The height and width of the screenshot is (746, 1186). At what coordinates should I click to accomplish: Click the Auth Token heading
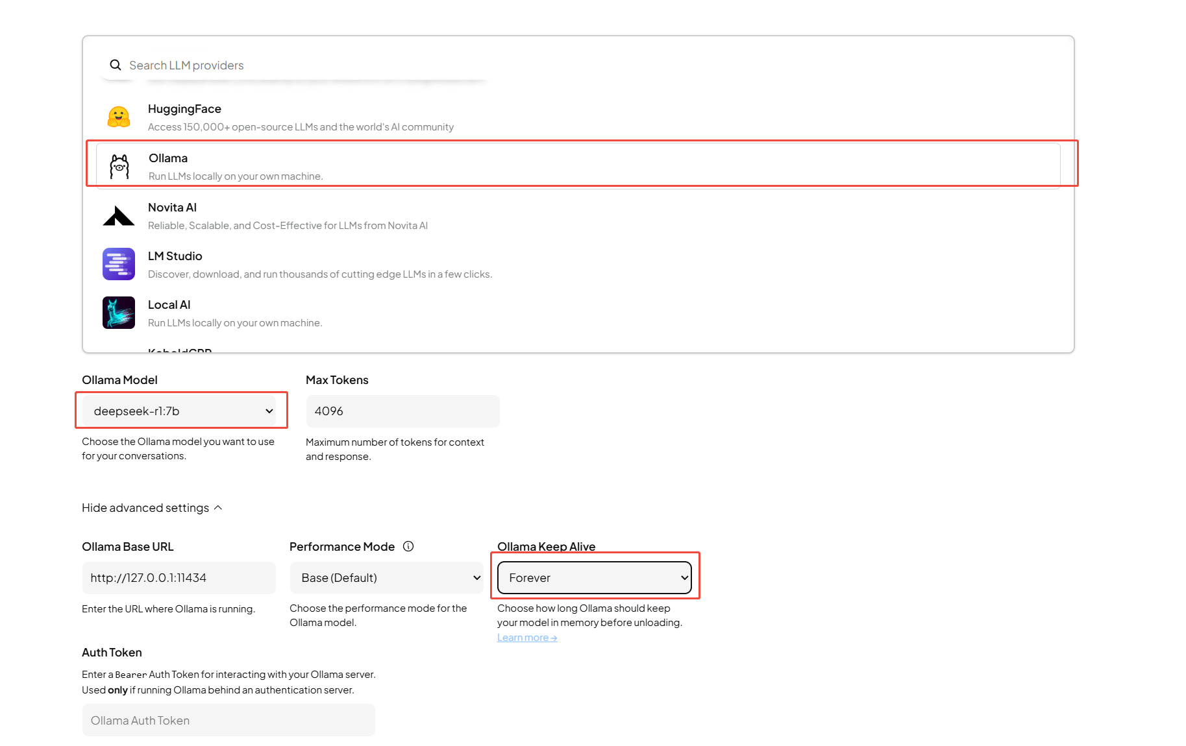[x=112, y=653]
